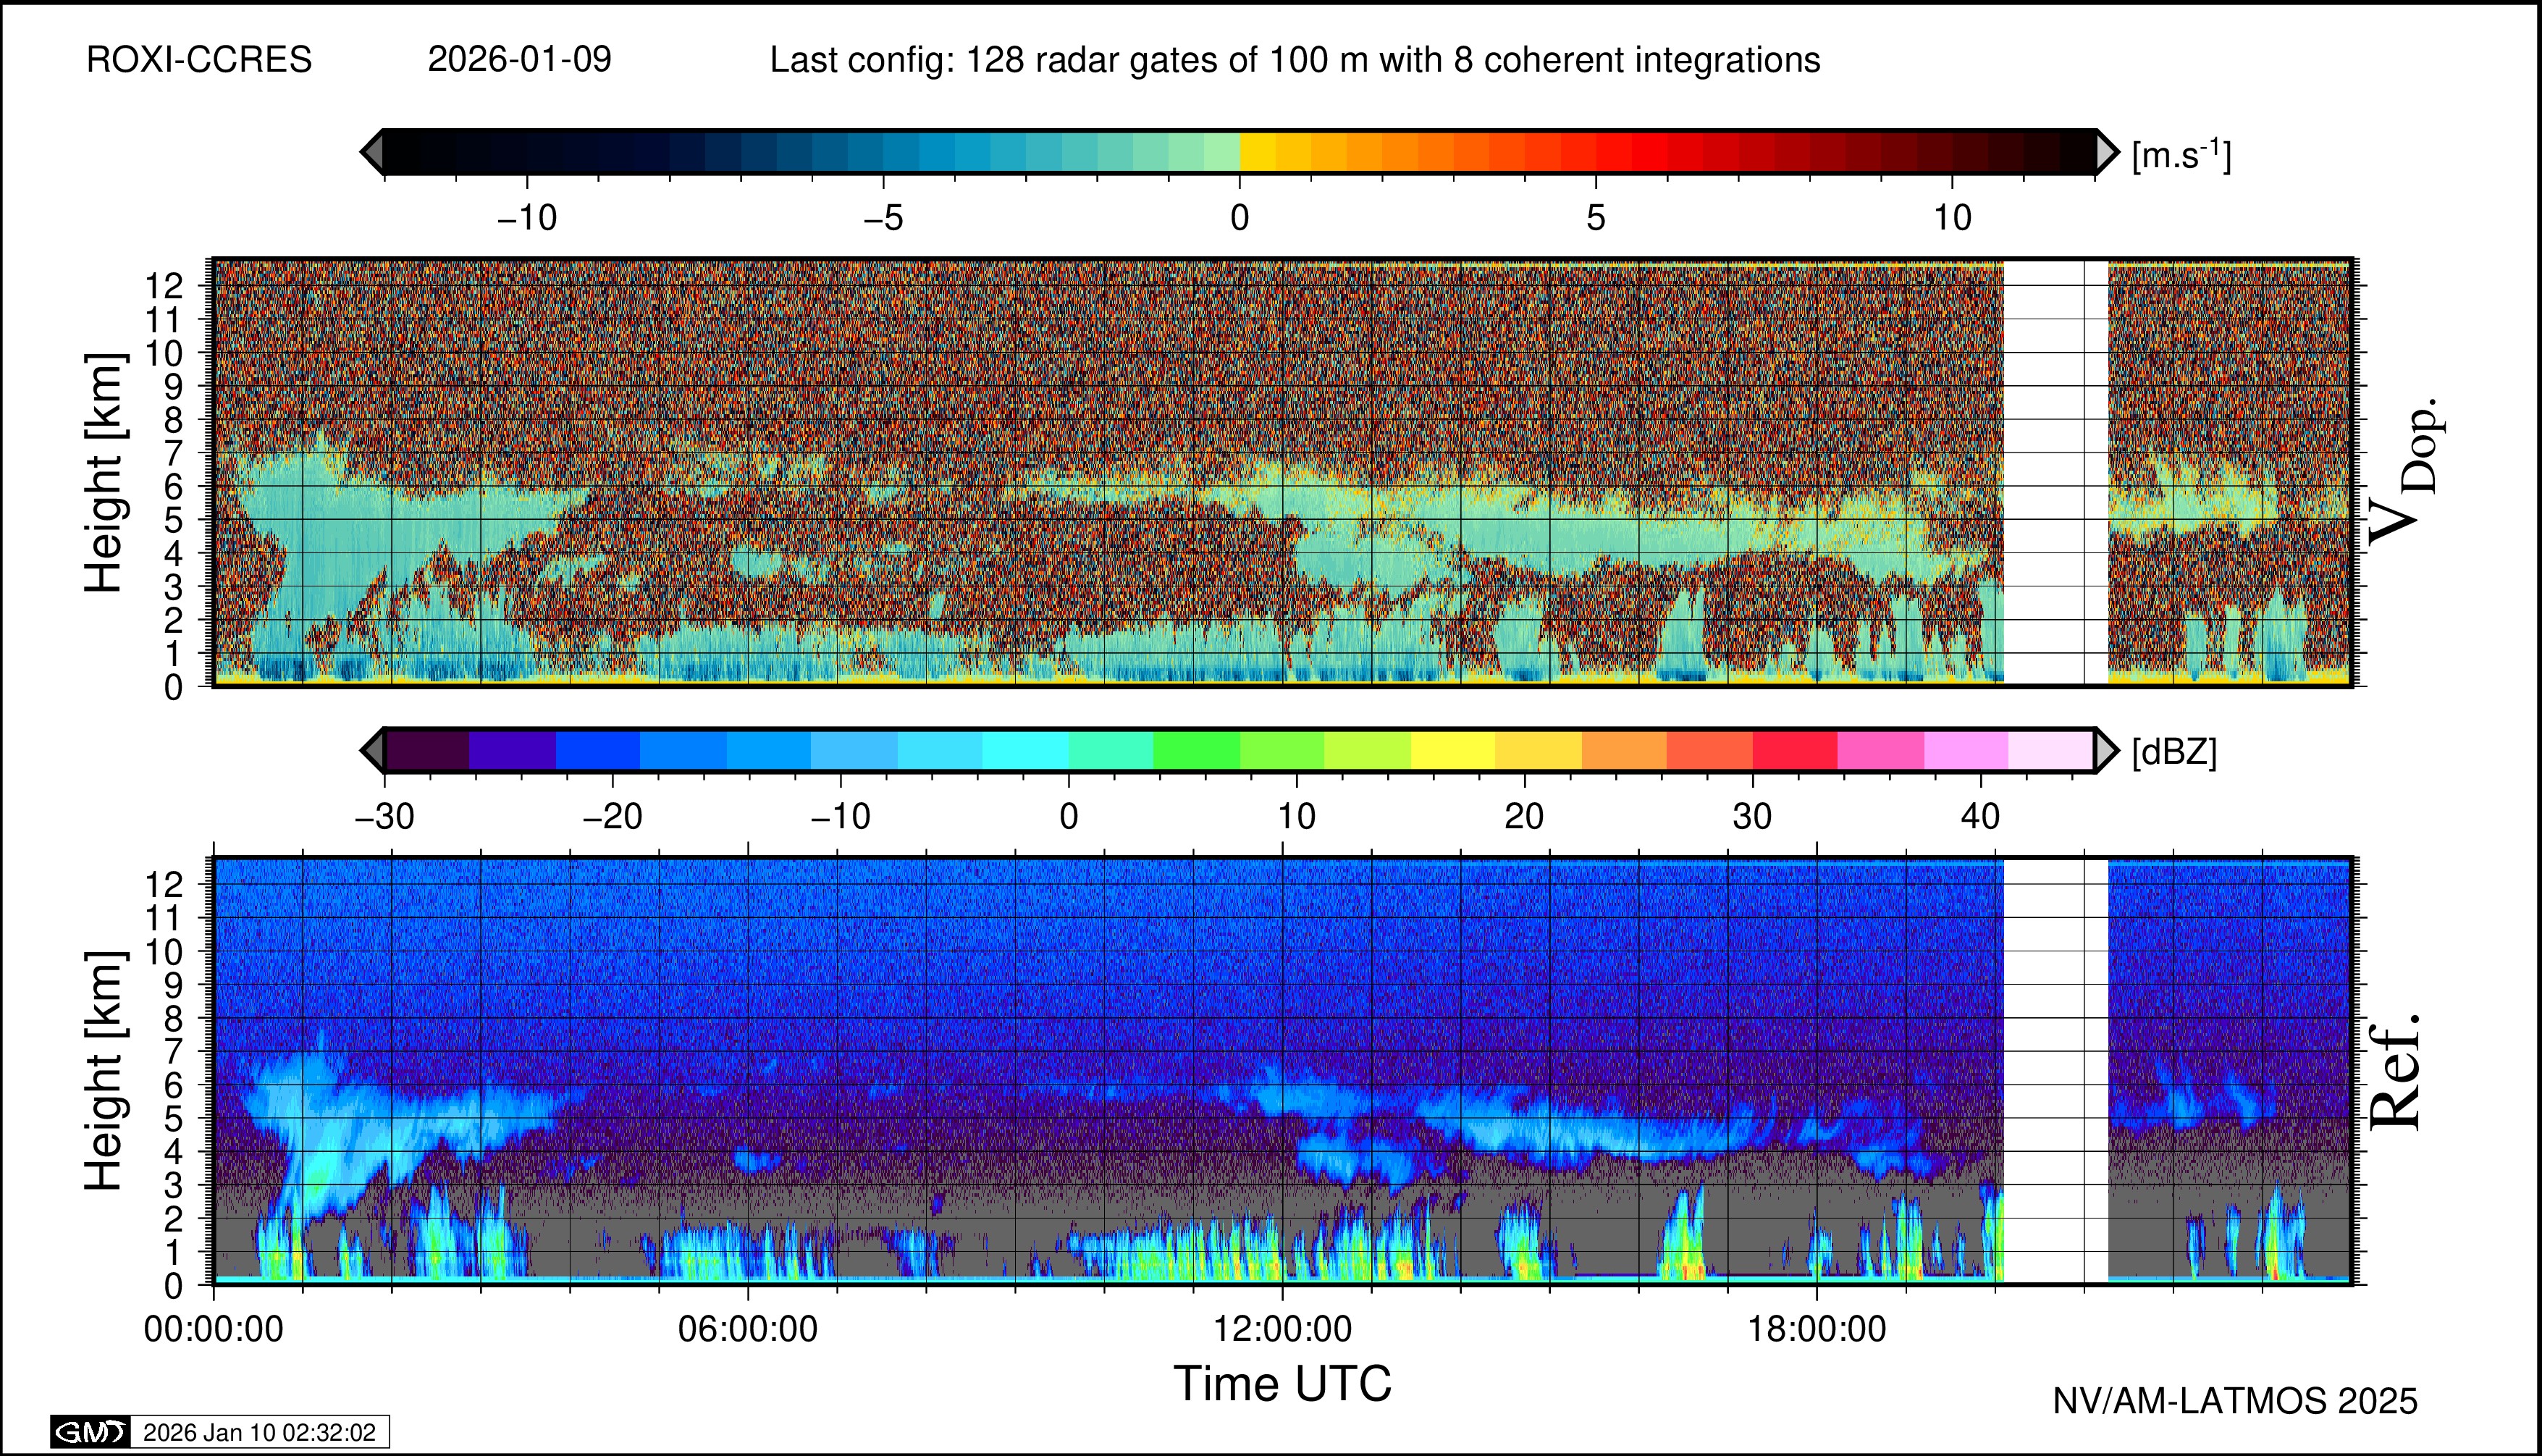The width and height of the screenshot is (2542, 1456).
Task: Click the ROXI-CCRES station title
Action: pos(199,60)
